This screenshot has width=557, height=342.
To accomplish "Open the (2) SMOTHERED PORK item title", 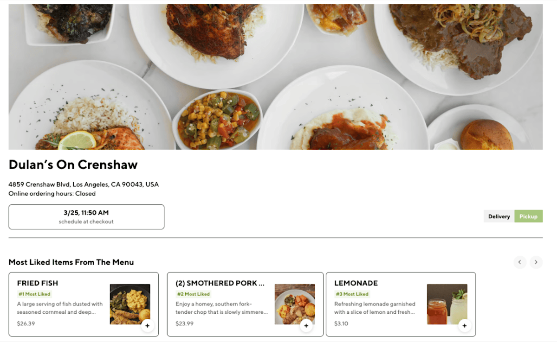I will click(220, 283).
